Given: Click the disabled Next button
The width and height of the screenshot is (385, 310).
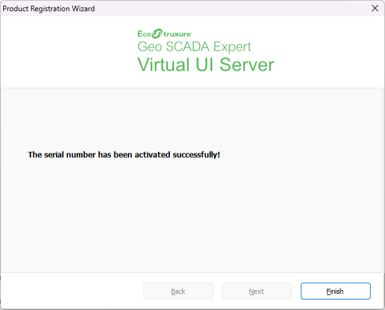Looking at the screenshot, I should 256,291.
